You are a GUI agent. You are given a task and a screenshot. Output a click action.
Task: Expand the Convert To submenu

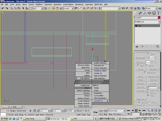[100, 101]
